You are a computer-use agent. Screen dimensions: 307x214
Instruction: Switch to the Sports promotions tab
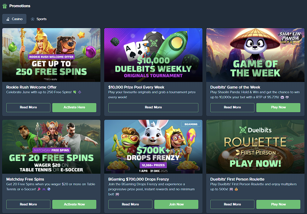pyautogui.click(x=38, y=19)
